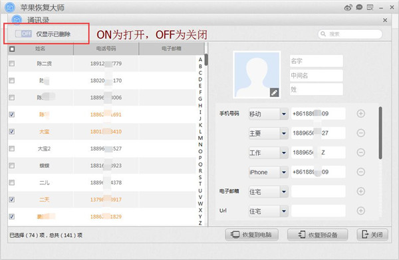The width and height of the screenshot is (399, 260).
Task: Close the 通讯录 panel with its X
Action: (385, 20)
